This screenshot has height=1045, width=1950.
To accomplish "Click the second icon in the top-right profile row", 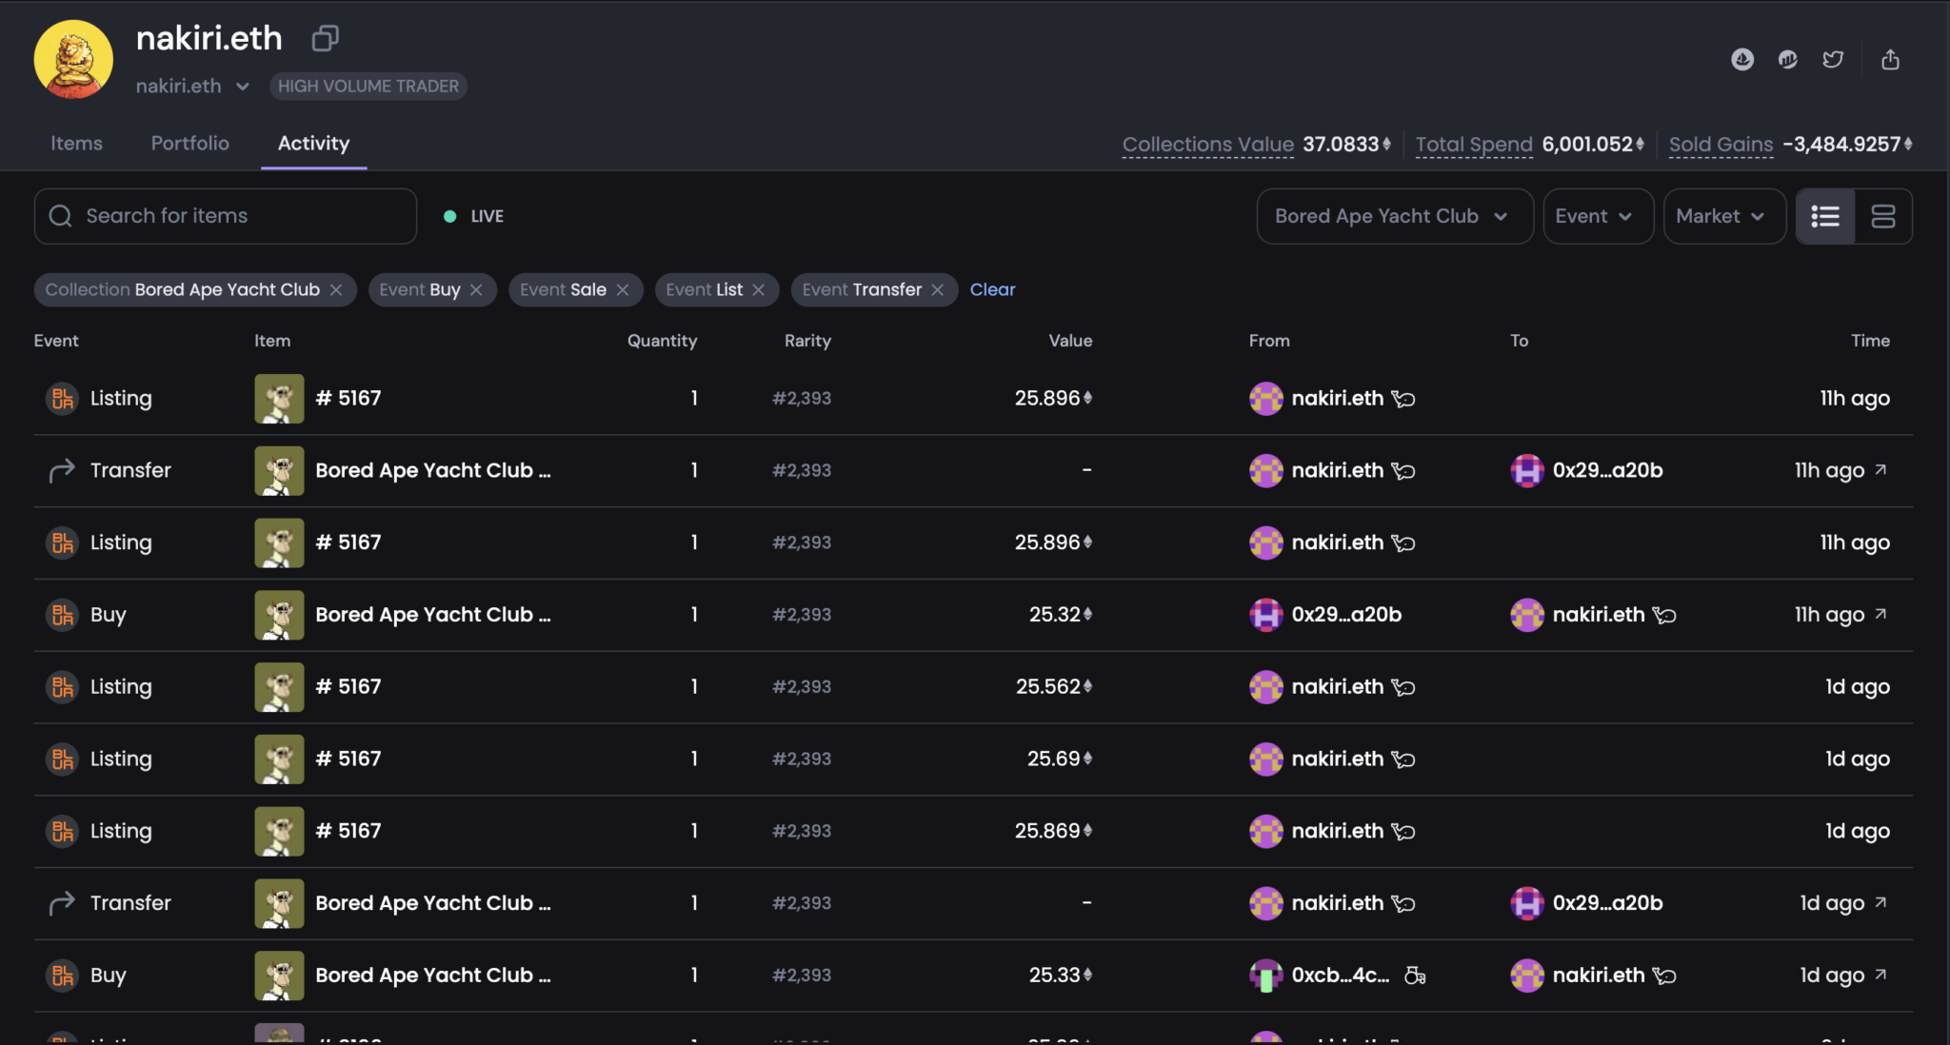I will click(1787, 60).
